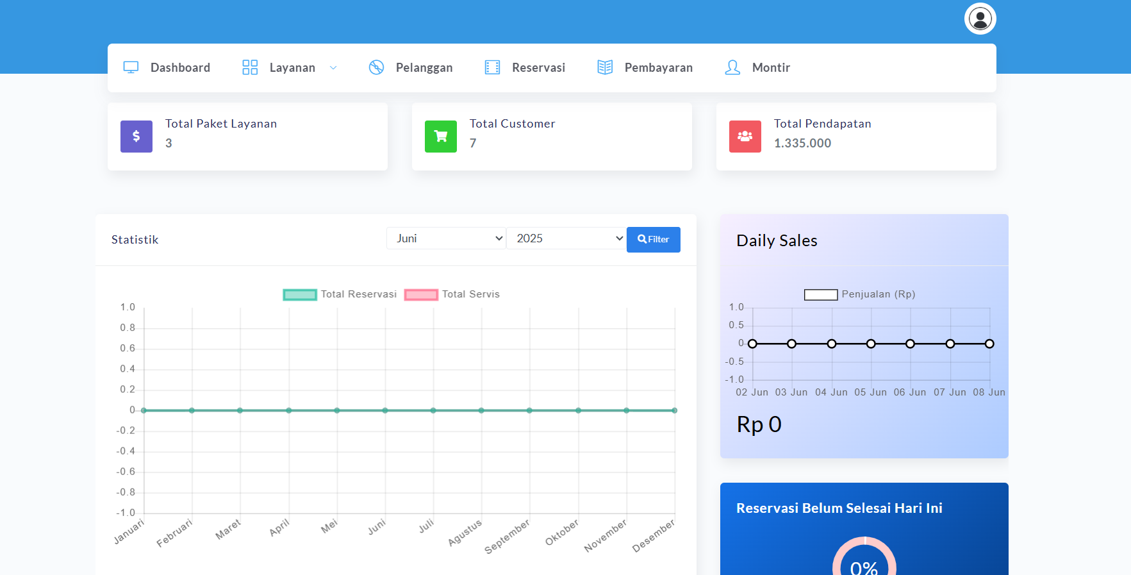Click the magnifier icon on Filter button
Viewport: 1131px width, 575px height.
642,239
